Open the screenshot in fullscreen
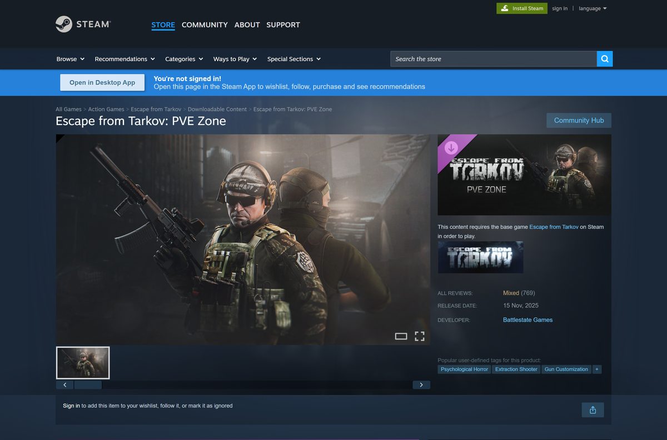 [x=420, y=336]
